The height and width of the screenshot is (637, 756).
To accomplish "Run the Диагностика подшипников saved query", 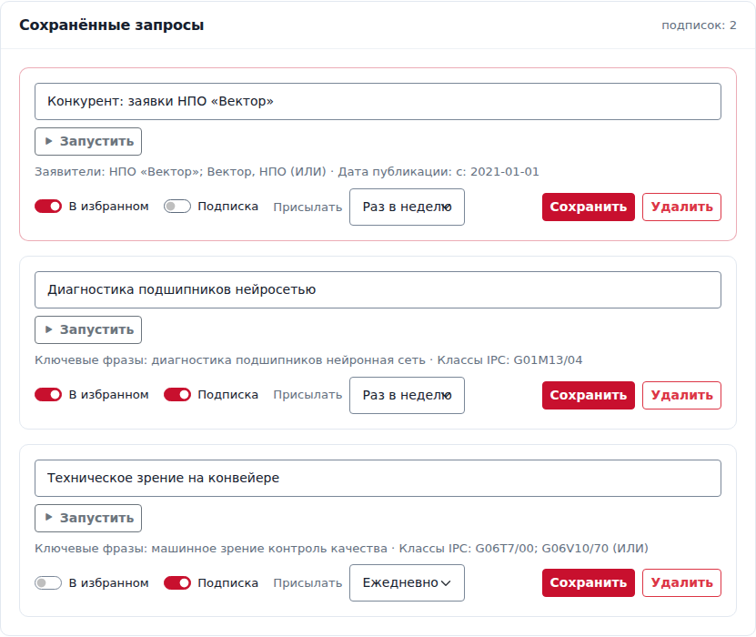I will [x=88, y=329].
